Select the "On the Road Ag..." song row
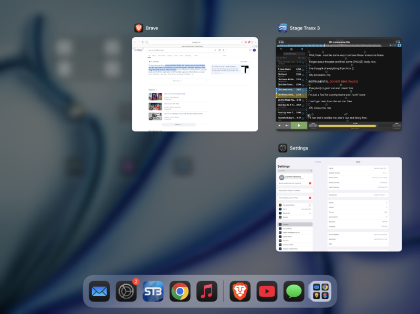Screen dimensions: 420x314 pos(290,100)
